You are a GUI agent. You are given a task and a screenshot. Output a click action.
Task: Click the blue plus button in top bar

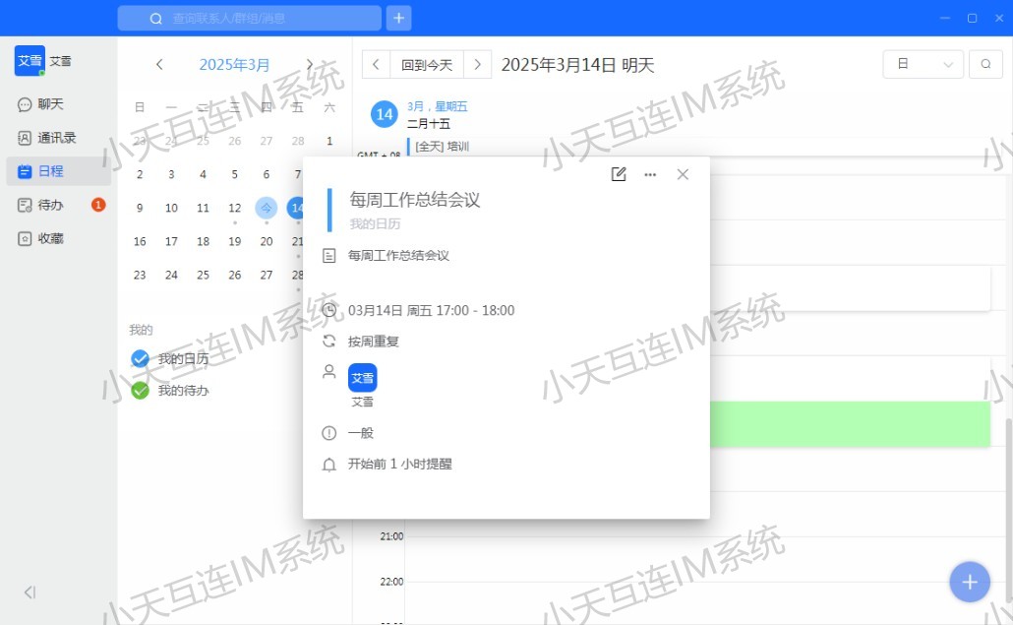[x=398, y=18]
